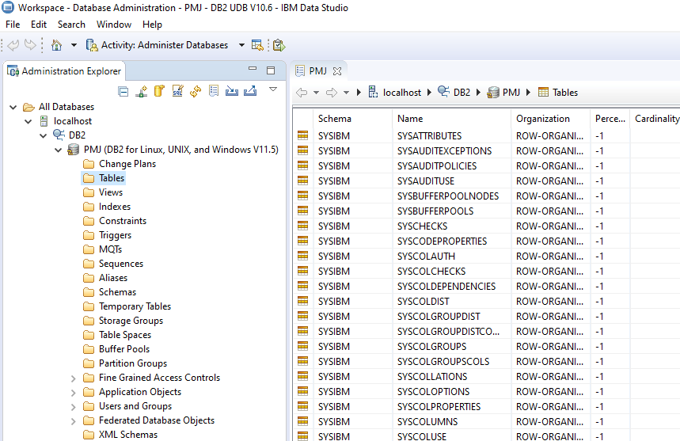Click the Export arrow icon in explorer toolbar
The image size is (680, 441).
pos(250,91)
